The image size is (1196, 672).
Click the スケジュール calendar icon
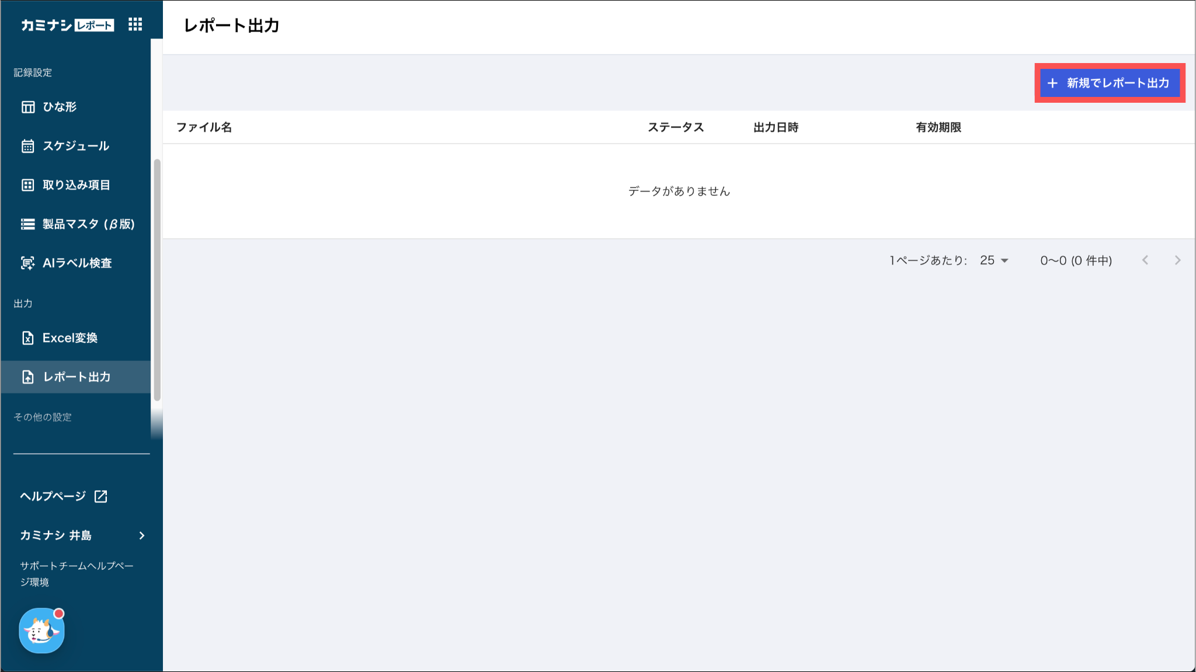coord(28,146)
